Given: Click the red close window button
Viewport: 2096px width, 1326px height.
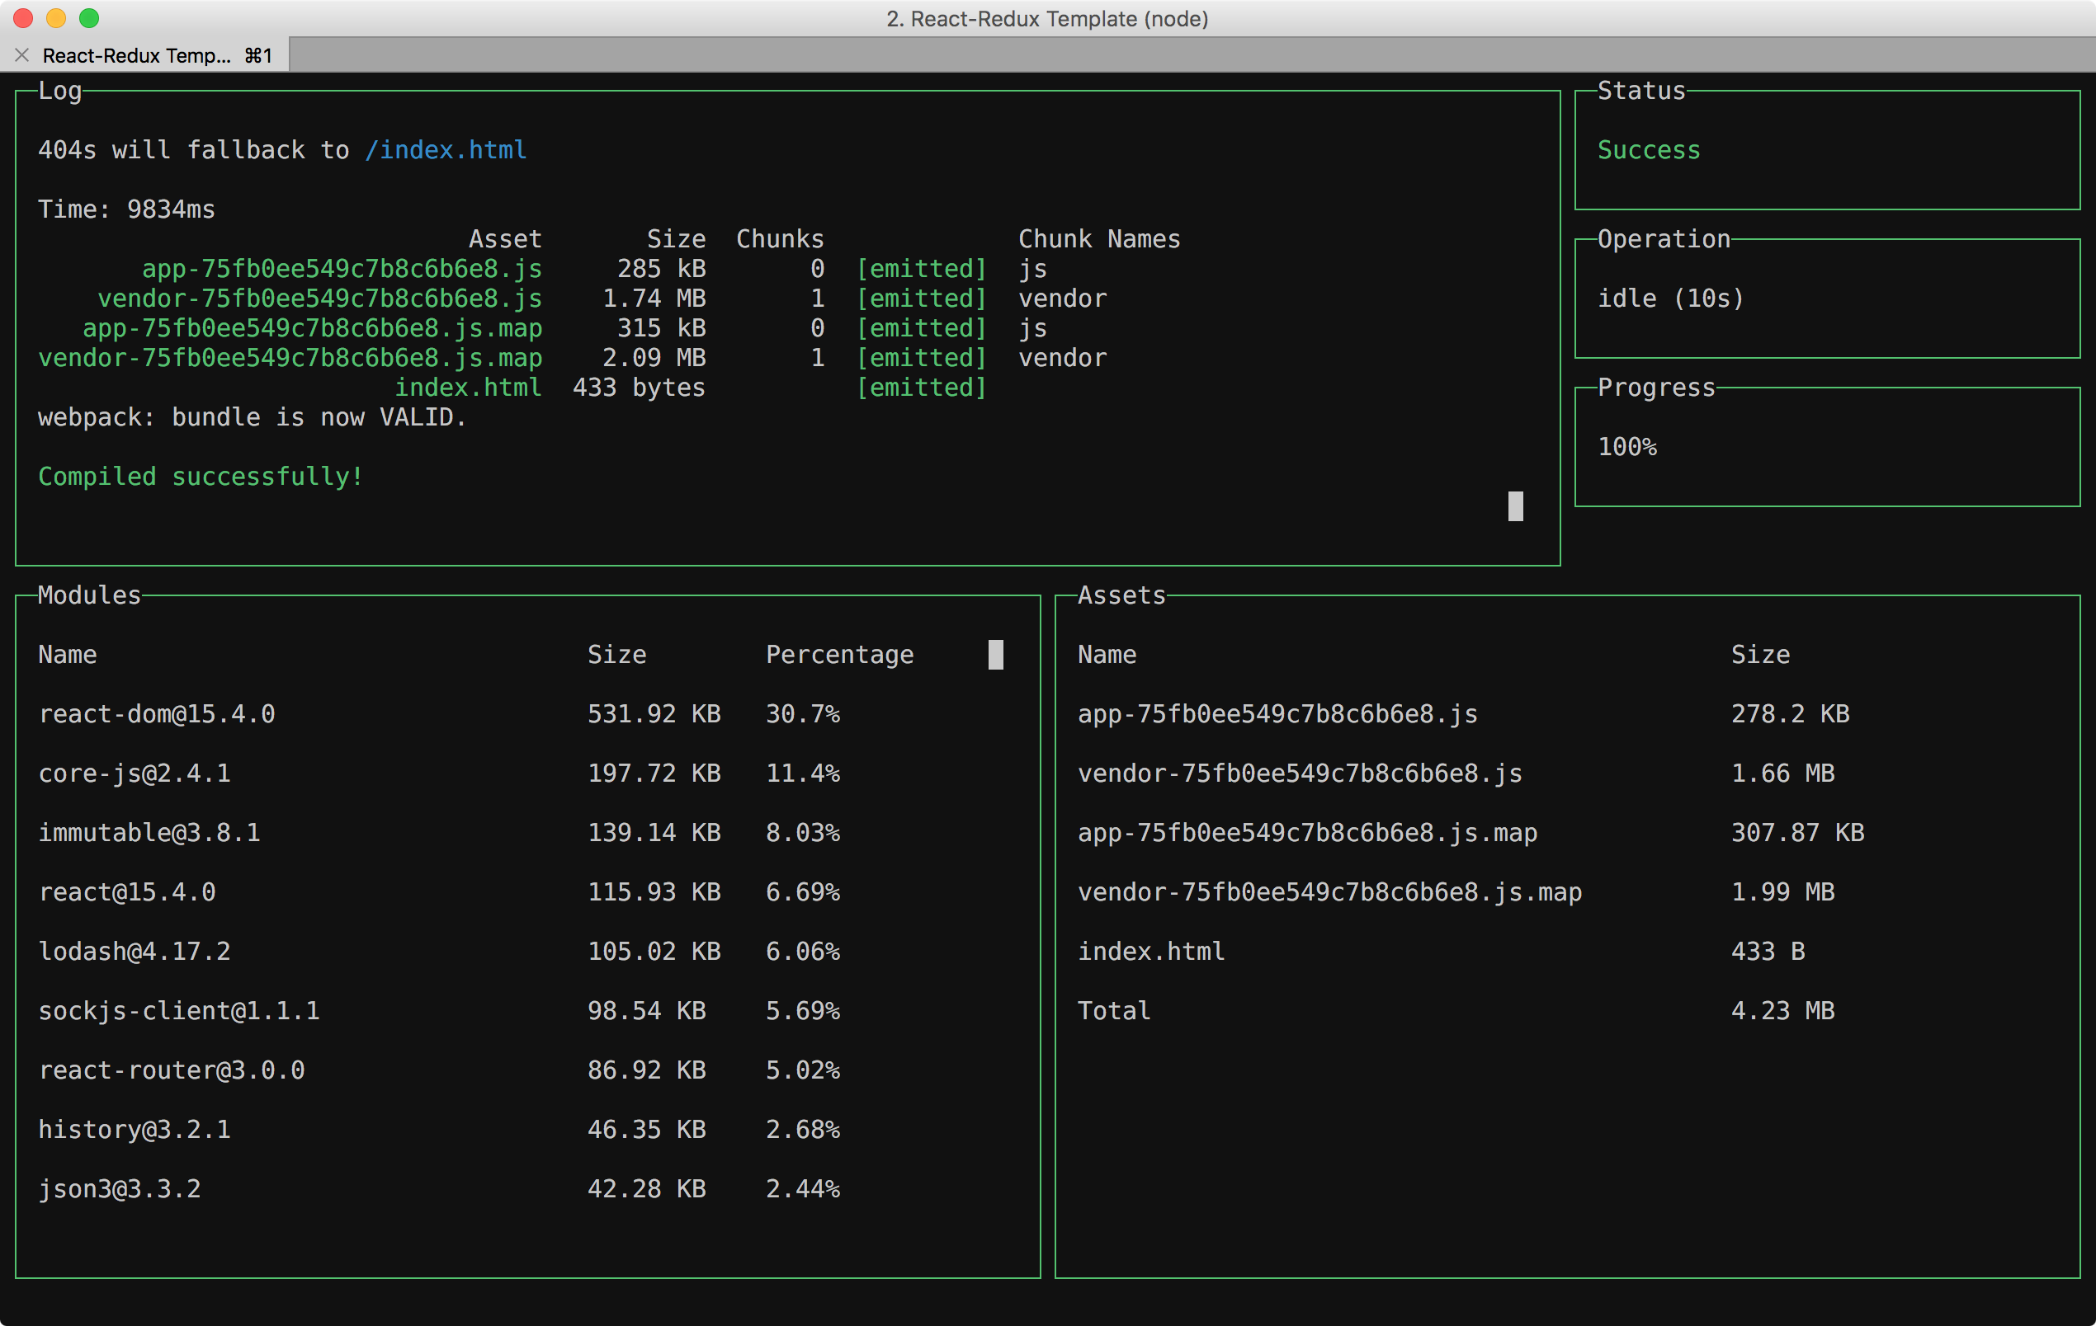Looking at the screenshot, I should [23, 18].
